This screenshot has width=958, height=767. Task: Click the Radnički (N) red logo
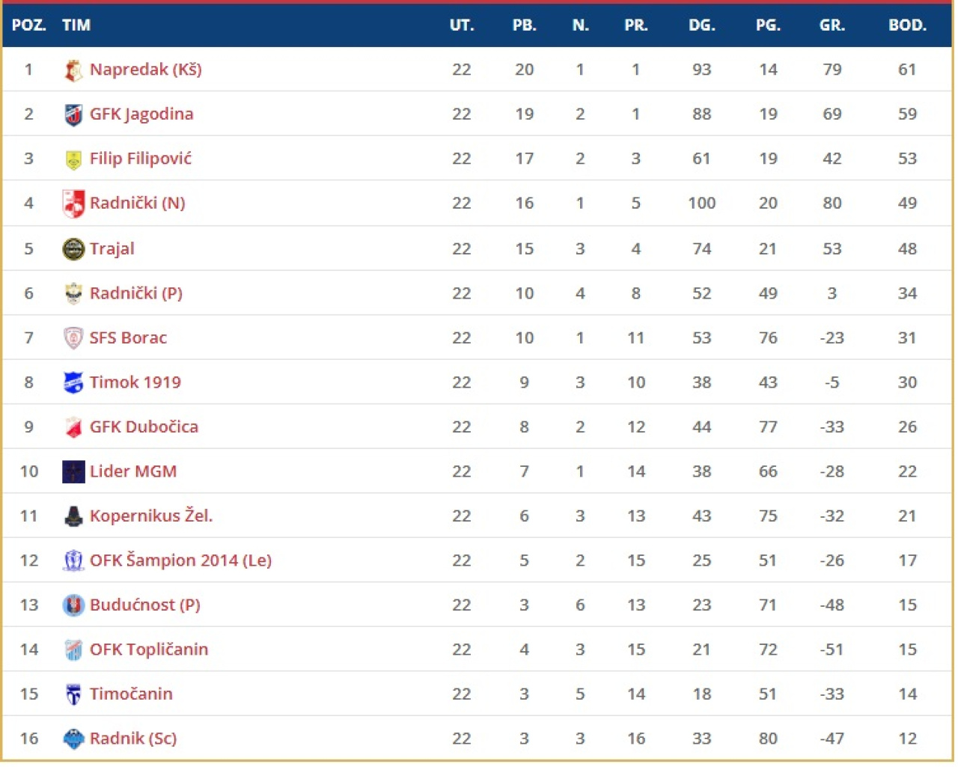tap(73, 204)
